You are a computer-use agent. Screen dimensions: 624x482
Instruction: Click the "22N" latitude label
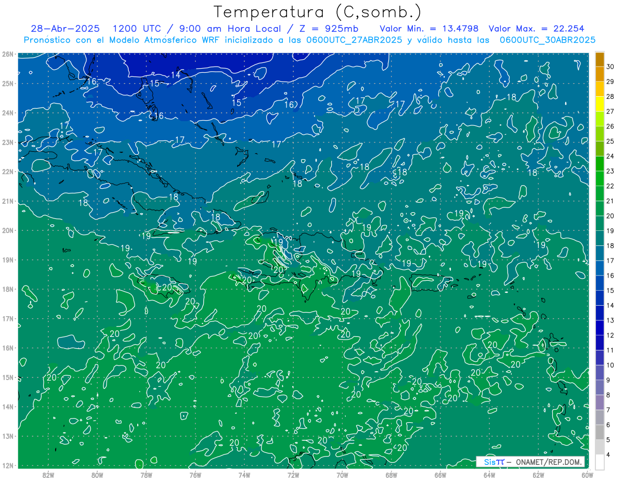(x=7, y=172)
